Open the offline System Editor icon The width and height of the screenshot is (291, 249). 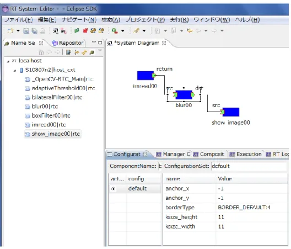(x=63, y=31)
